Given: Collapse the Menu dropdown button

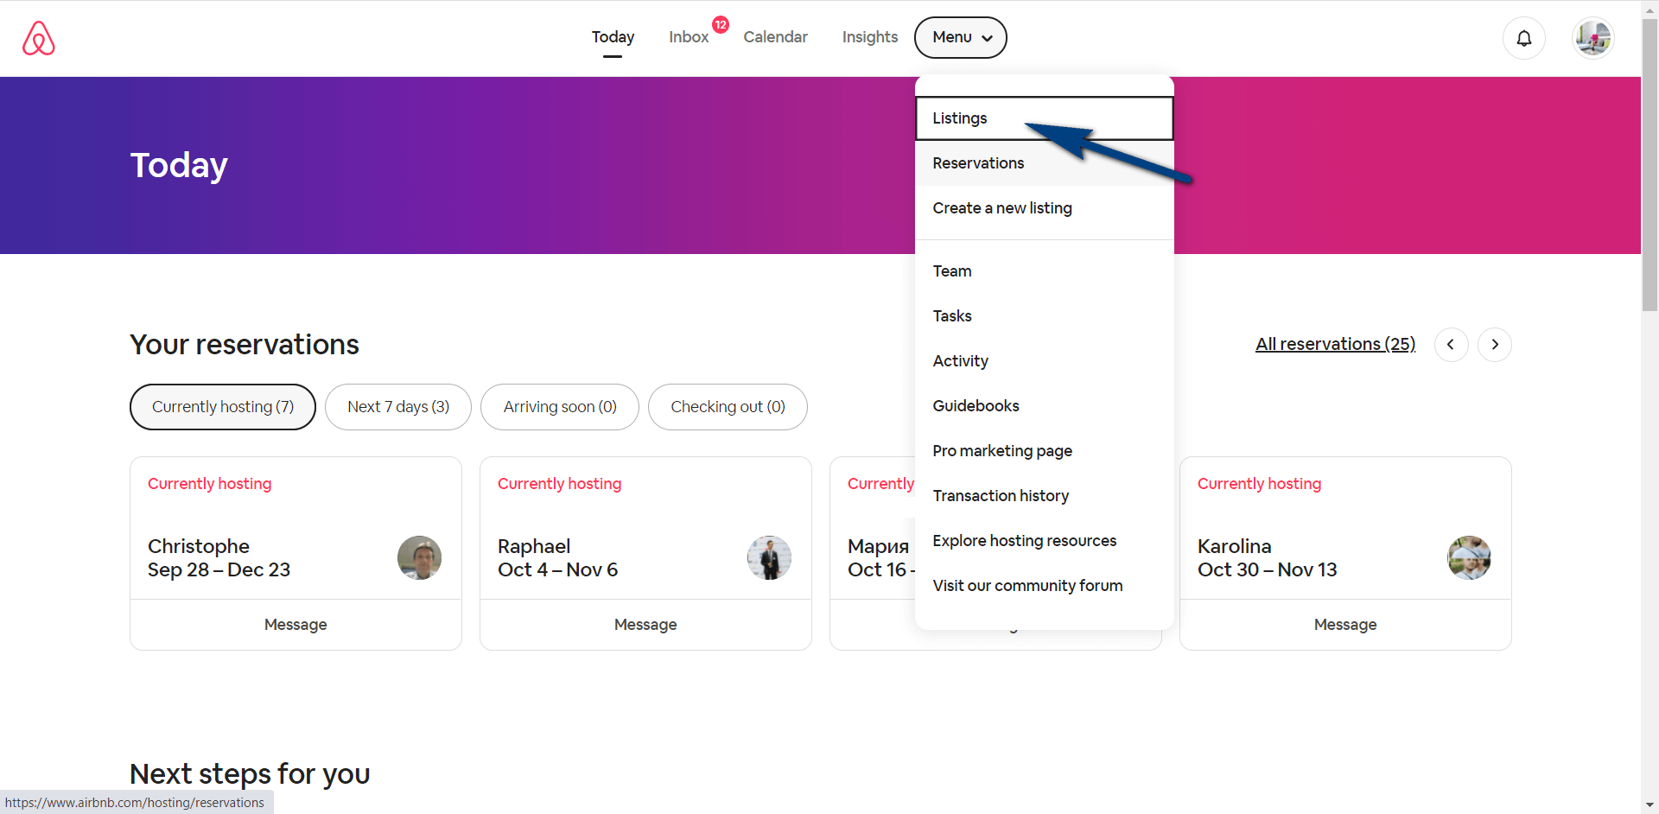Looking at the screenshot, I should coord(961,37).
